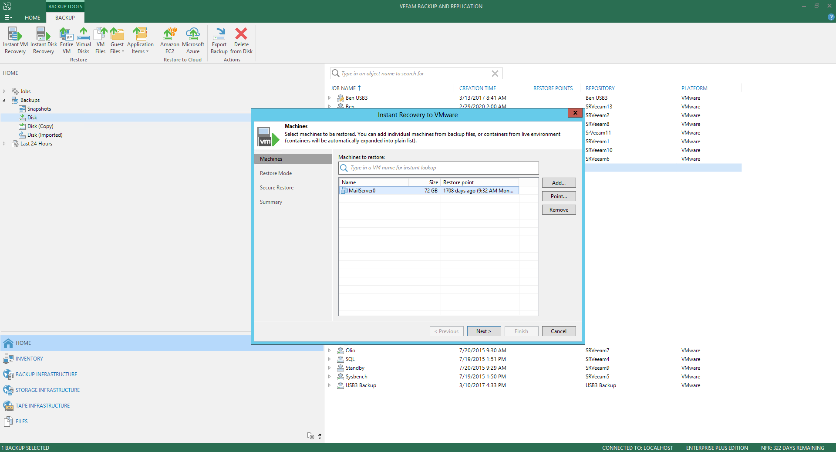Switch to the HOME ribbon tab
Image resolution: width=836 pixels, height=452 pixels.
32,18
